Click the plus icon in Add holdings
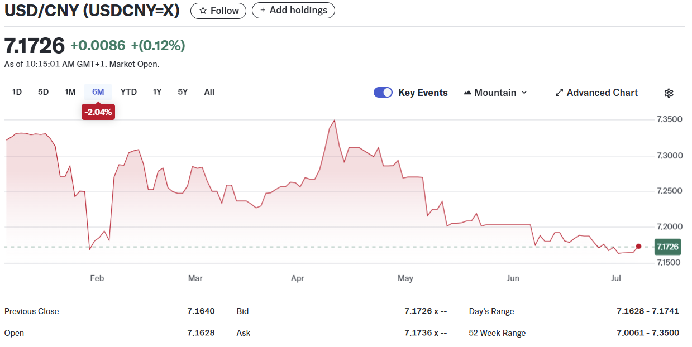692x347 pixels. coord(263,10)
